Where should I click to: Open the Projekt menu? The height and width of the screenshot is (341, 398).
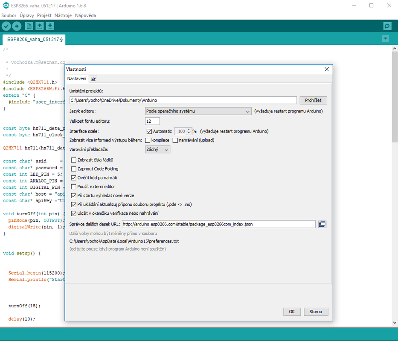coord(44,15)
